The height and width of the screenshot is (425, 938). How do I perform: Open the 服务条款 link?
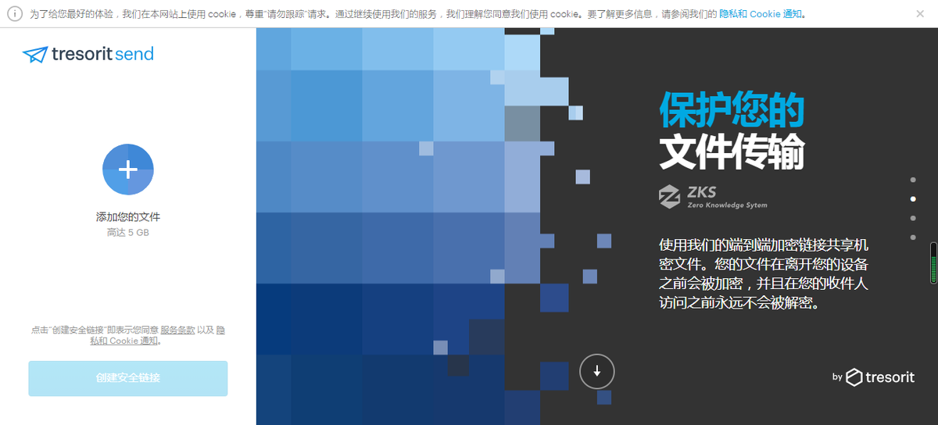(177, 330)
